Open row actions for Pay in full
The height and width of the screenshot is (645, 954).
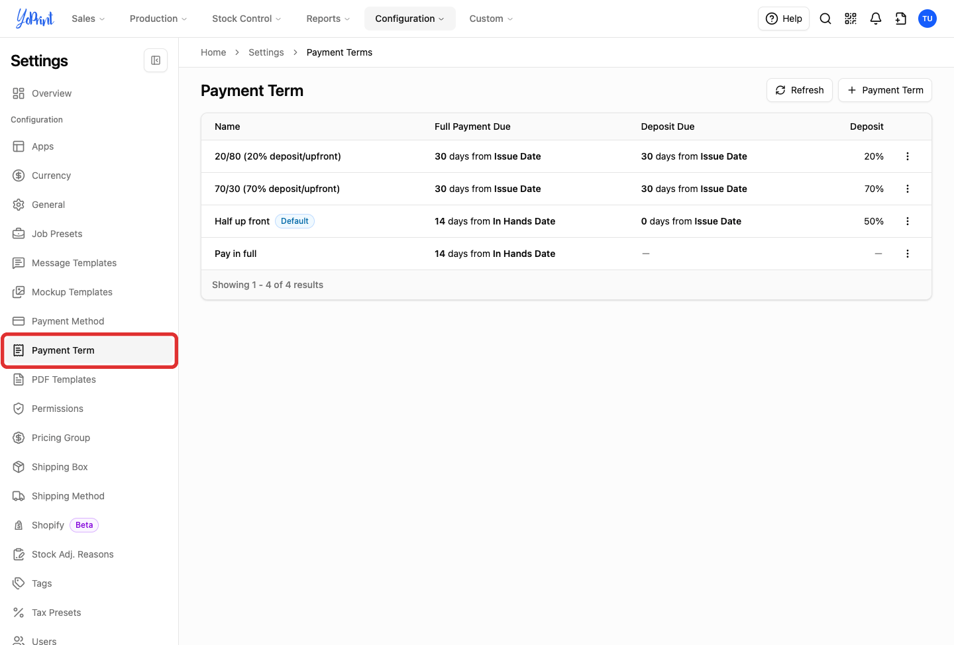click(908, 254)
